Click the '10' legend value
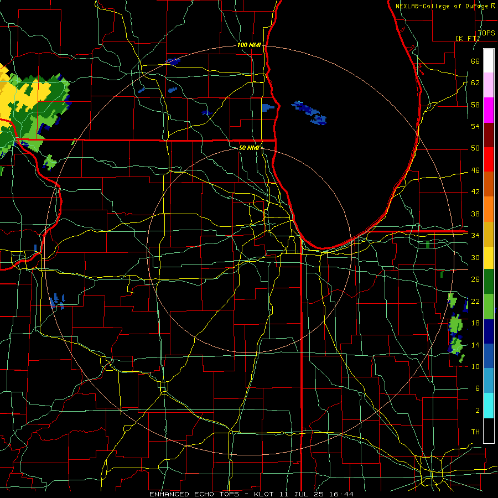This screenshot has height=498, width=498. coord(475,367)
